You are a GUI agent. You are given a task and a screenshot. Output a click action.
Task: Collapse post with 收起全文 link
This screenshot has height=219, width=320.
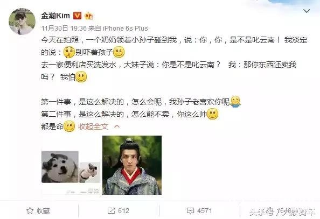coord(93,126)
